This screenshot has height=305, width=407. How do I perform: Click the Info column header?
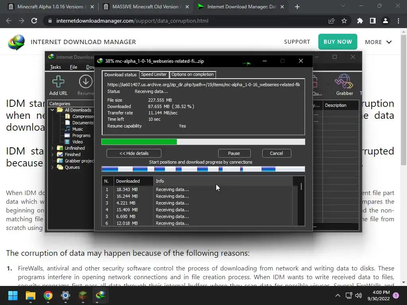pyautogui.click(x=223, y=181)
